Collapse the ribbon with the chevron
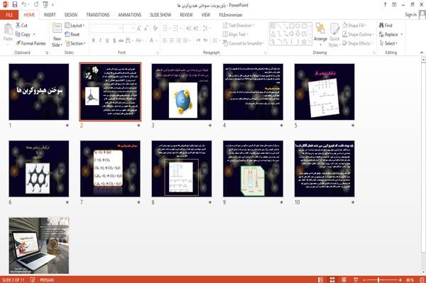Image resolution: width=426 pixels, height=283 pixels. point(422,52)
